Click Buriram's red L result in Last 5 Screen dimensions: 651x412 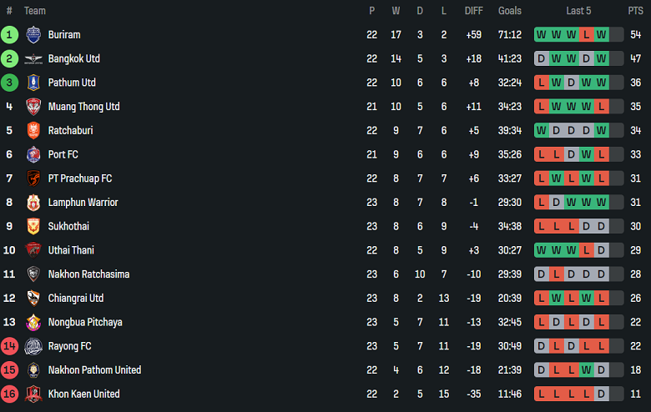point(586,35)
